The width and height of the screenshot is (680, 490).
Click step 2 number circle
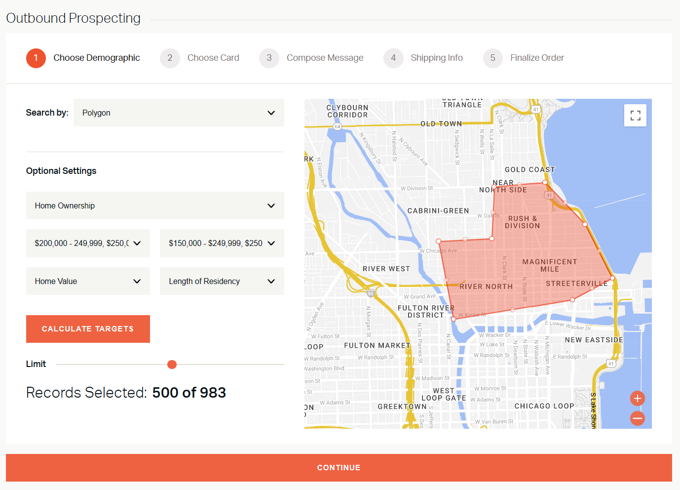(x=170, y=58)
